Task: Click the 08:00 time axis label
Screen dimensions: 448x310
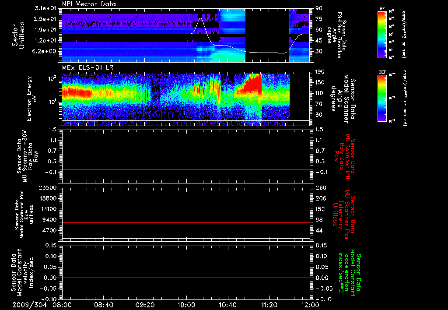Action: click(x=62, y=305)
